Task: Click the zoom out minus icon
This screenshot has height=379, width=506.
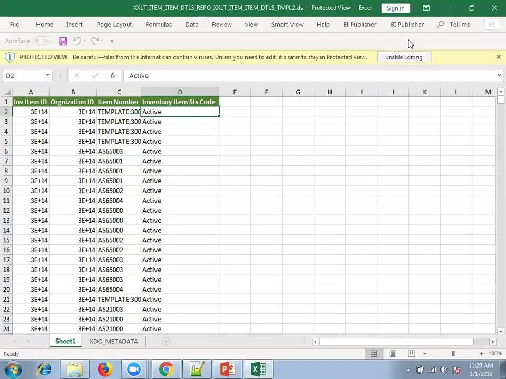Action: point(425,354)
